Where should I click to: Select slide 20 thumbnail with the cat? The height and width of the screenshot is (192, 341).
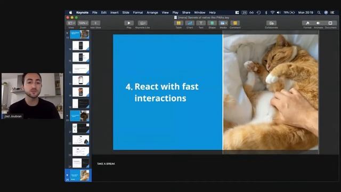[x=79, y=116]
